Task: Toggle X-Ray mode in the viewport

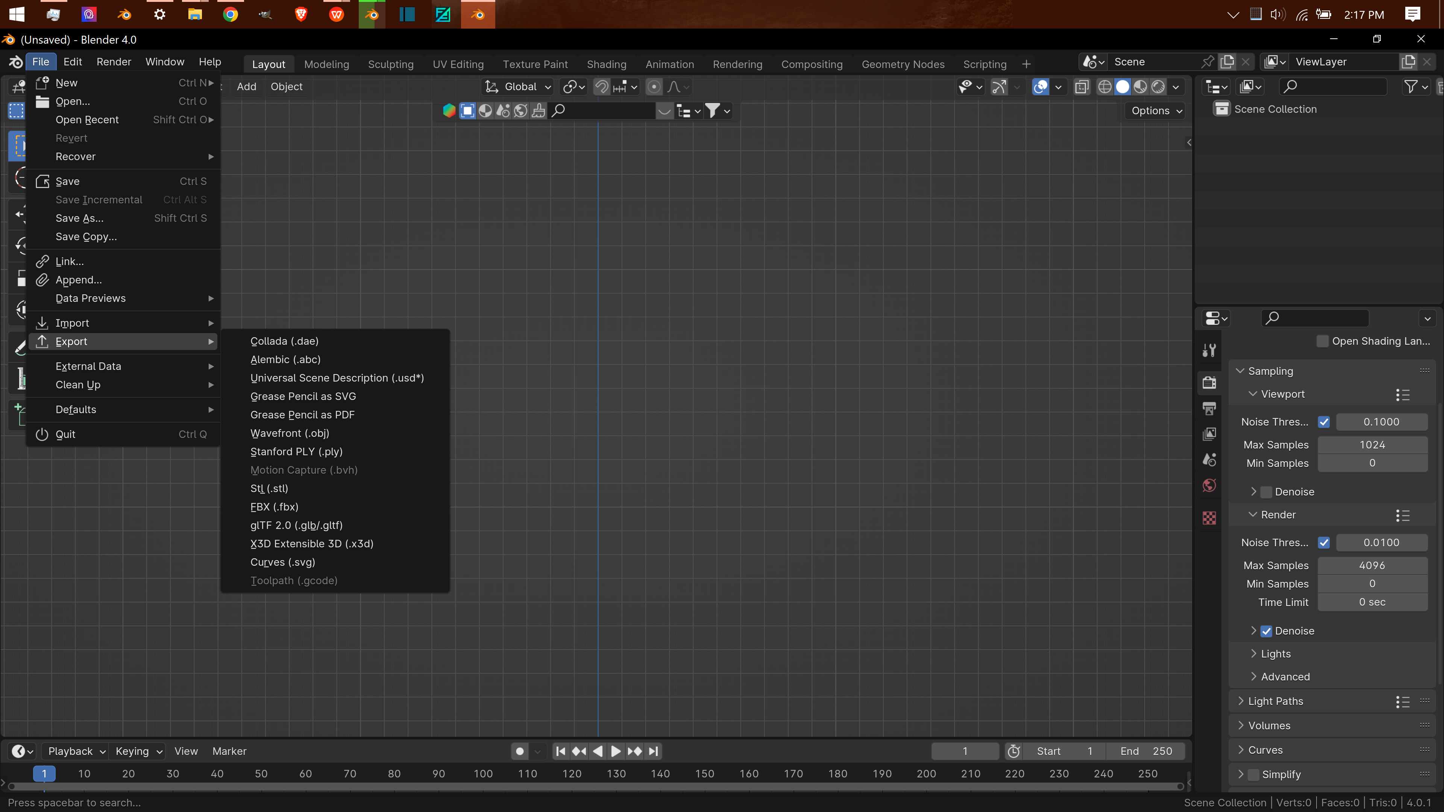Action: (1082, 87)
